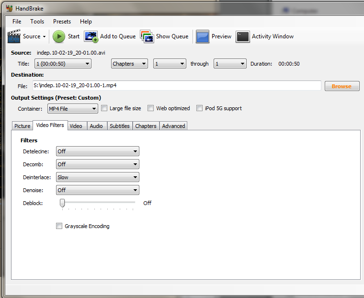Click the destination File path field
The width and height of the screenshot is (364, 298).
click(x=177, y=86)
